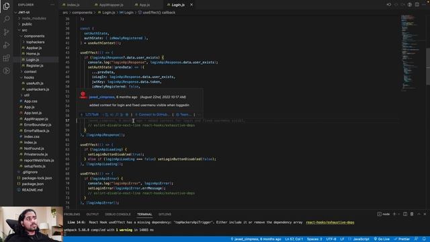The height and width of the screenshot is (242, 430).
Task: Click 'Ln 57, Col 1' in status bar
Action: click(x=294, y=239)
